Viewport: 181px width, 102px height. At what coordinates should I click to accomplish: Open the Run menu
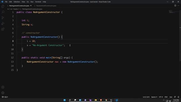point(32,2)
